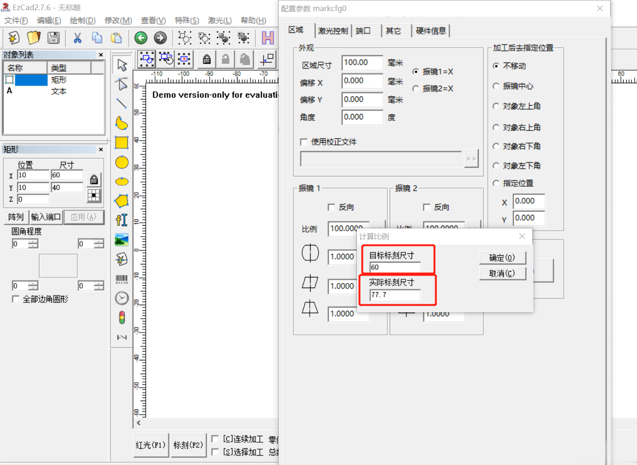Viewport: 637px width, 465px height.
Task: Click the 输入端口 button
Action: [x=46, y=217]
